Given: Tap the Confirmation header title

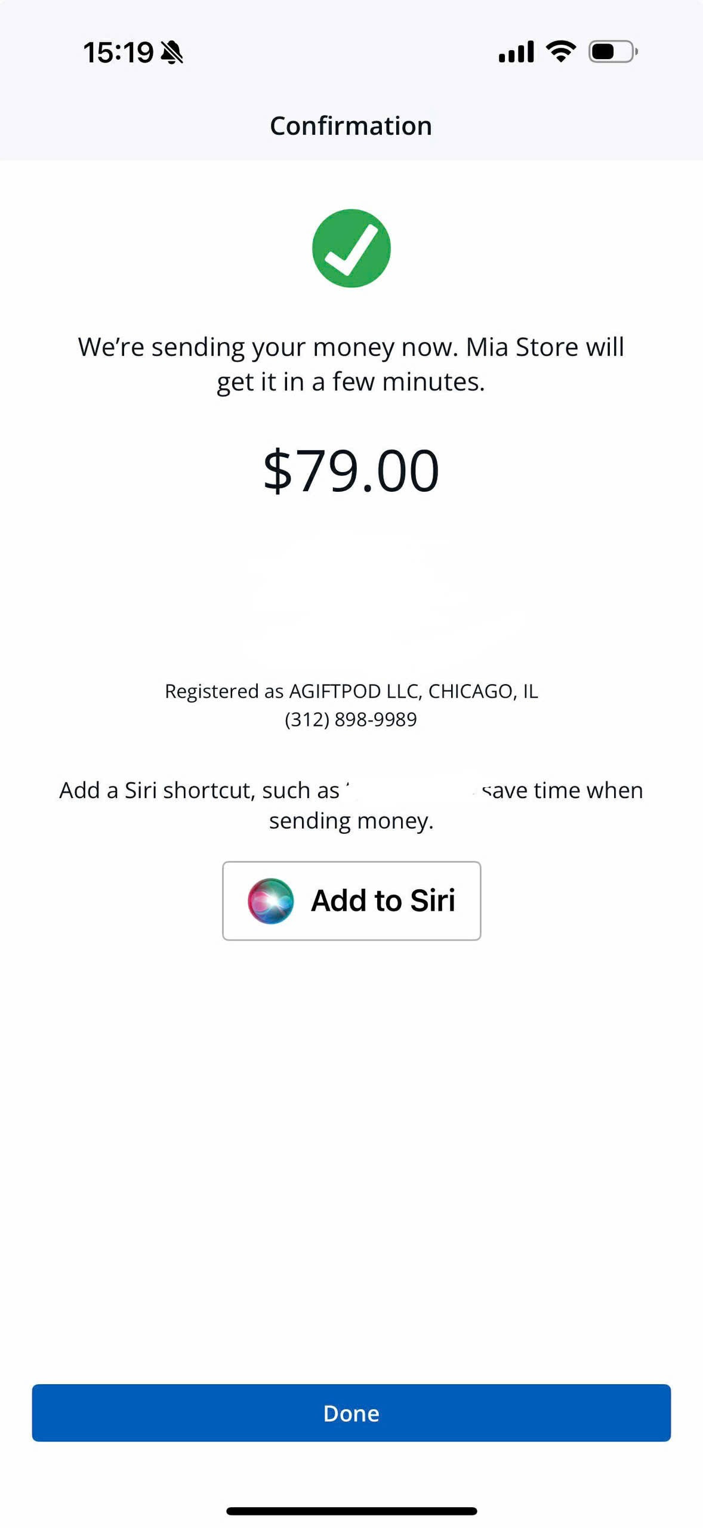Looking at the screenshot, I should [351, 126].
